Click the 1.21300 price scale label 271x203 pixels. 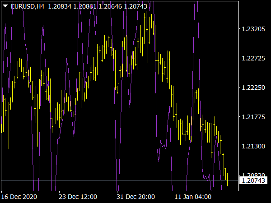coord(253,146)
